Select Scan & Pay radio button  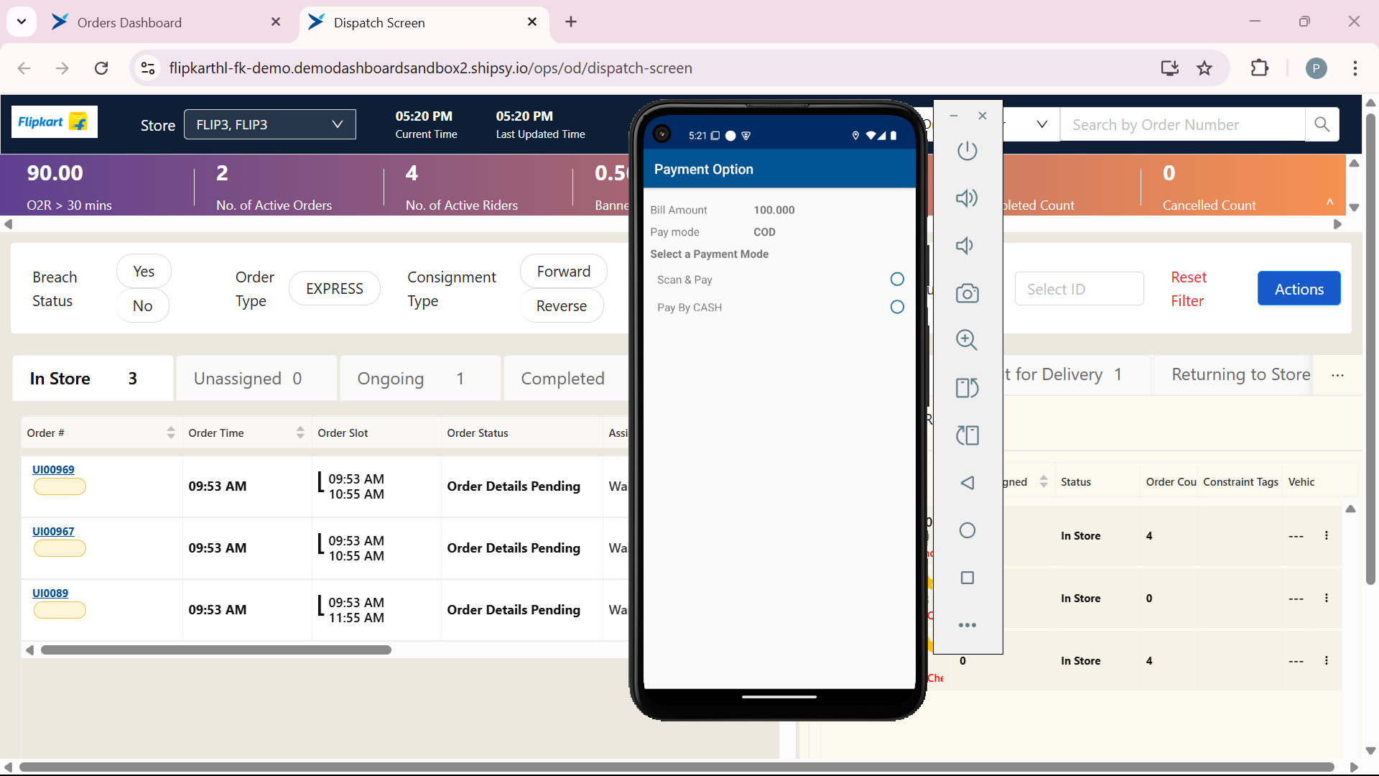896,280
